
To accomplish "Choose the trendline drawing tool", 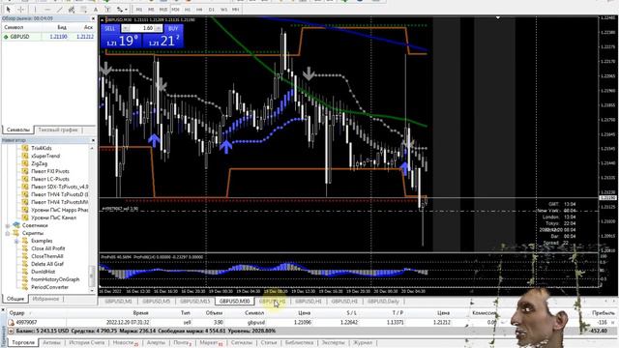I will (x=60, y=9).
